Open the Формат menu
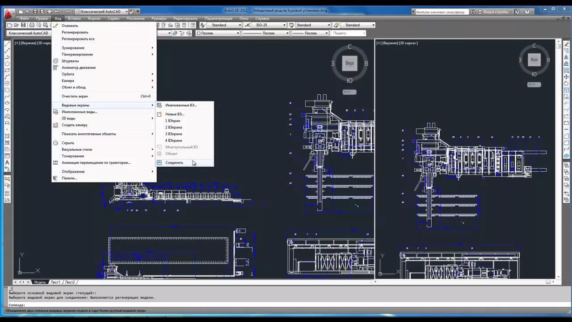 coord(94,18)
